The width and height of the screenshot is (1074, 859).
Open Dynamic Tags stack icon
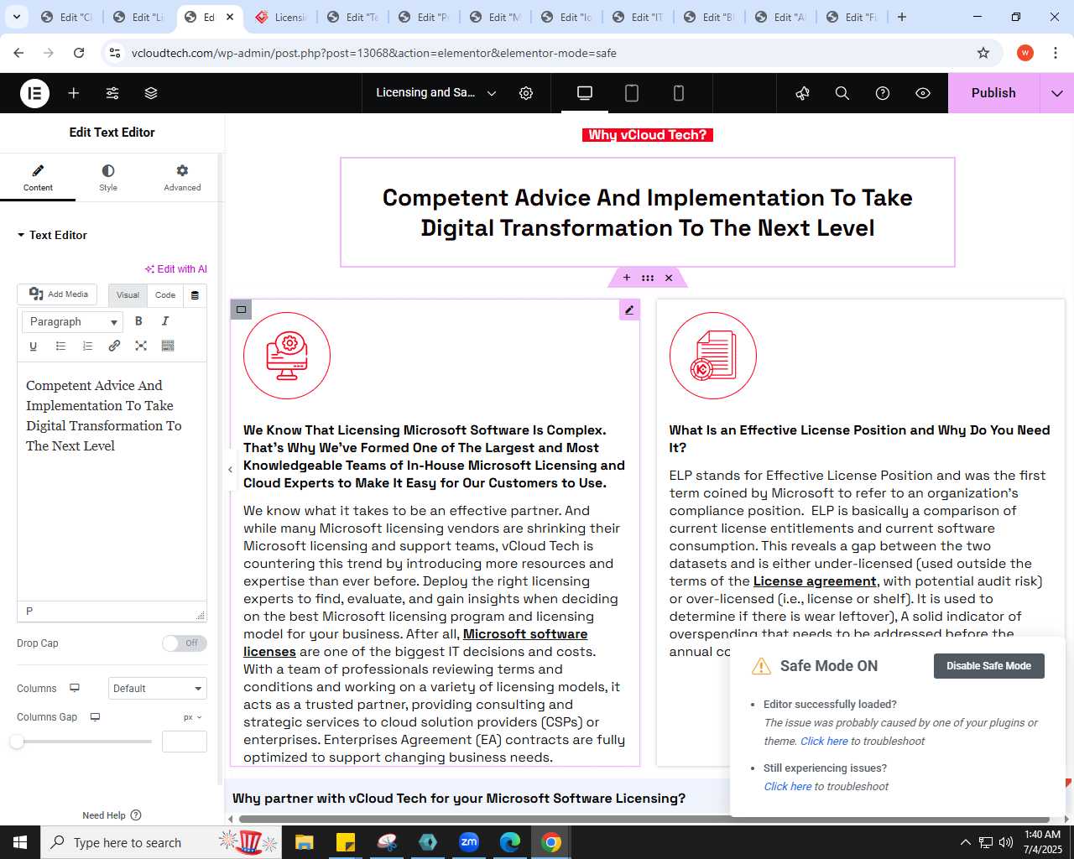pos(195,295)
